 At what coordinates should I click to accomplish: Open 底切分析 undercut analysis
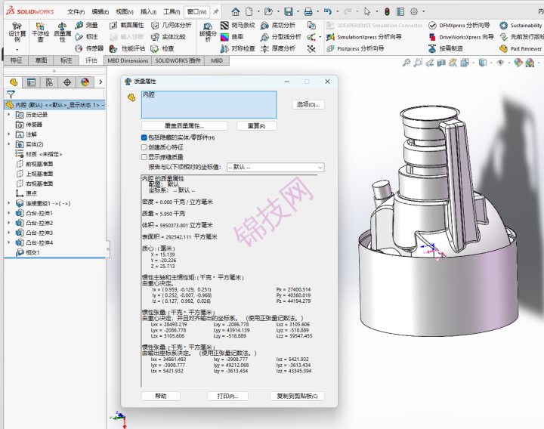278,25
